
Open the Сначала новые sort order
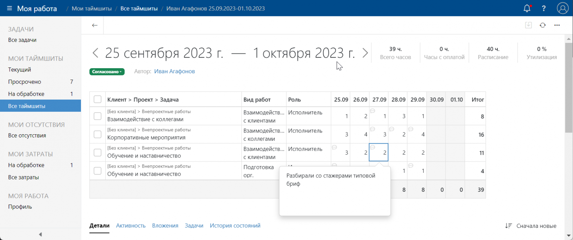pos(531,226)
